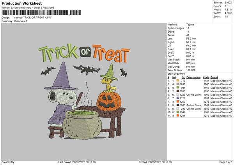Click the 'N#' column header

pyautogui.click(x=174, y=77)
